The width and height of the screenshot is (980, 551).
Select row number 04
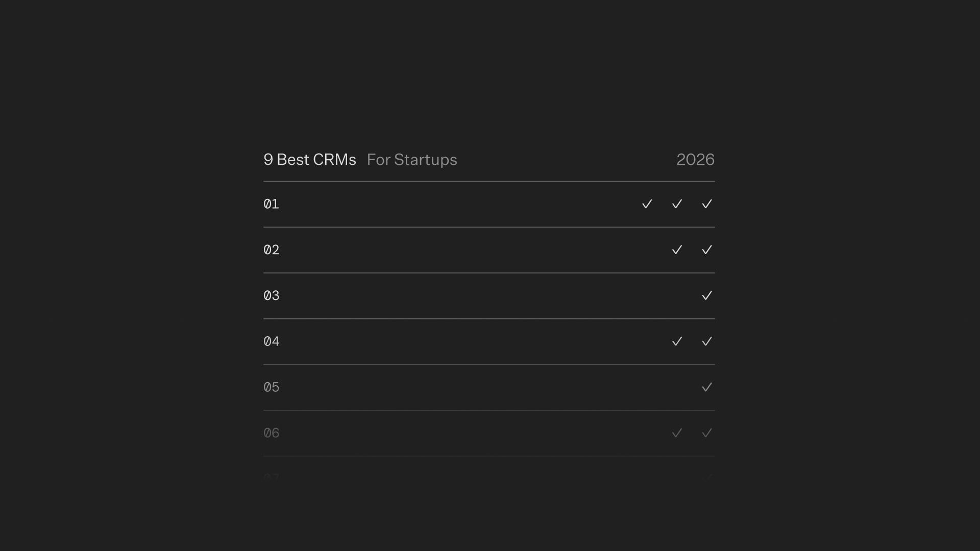pos(271,341)
